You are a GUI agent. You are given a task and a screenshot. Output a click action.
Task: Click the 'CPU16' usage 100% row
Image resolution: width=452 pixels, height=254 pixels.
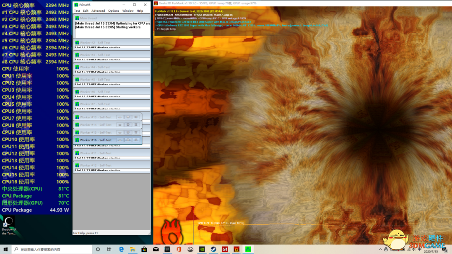click(36, 181)
